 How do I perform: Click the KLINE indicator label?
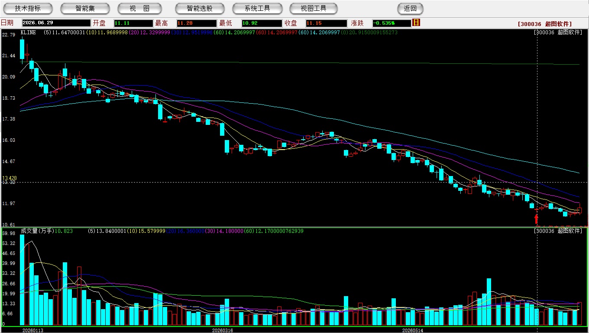[x=28, y=33]
